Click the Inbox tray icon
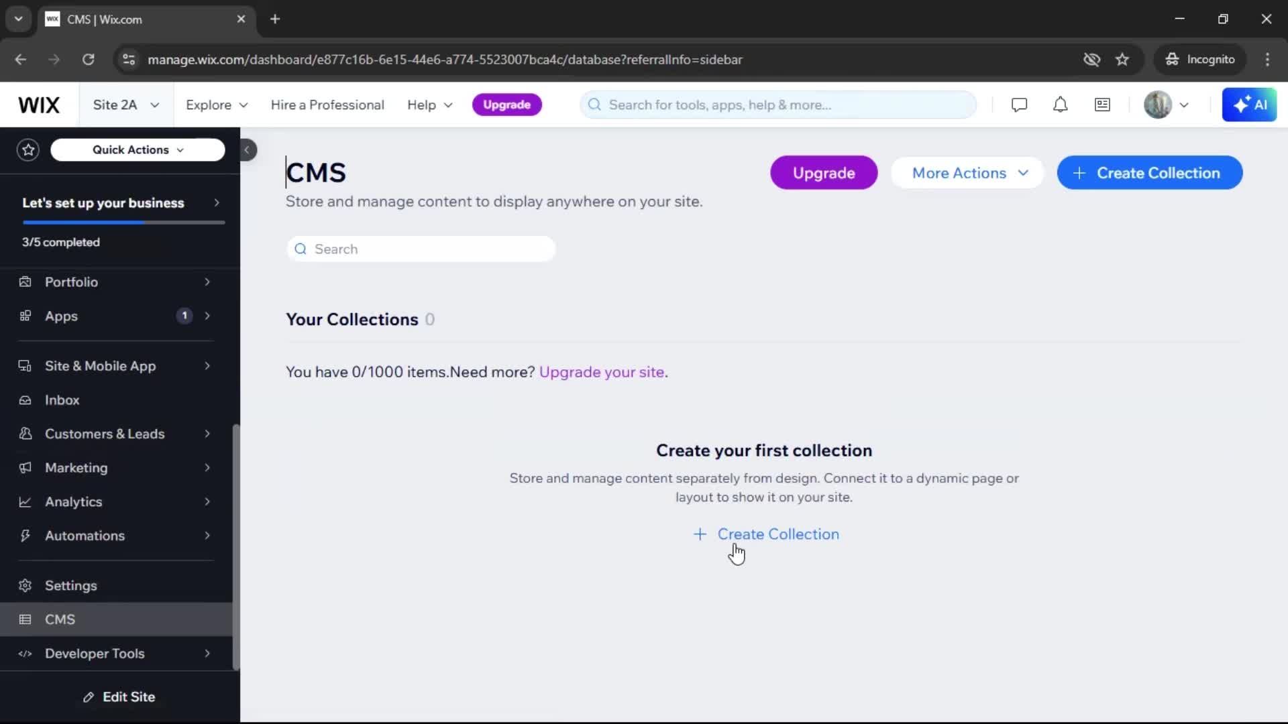Screen dimensions: 1288x724 pyautogui.click(x=25, y=400)
